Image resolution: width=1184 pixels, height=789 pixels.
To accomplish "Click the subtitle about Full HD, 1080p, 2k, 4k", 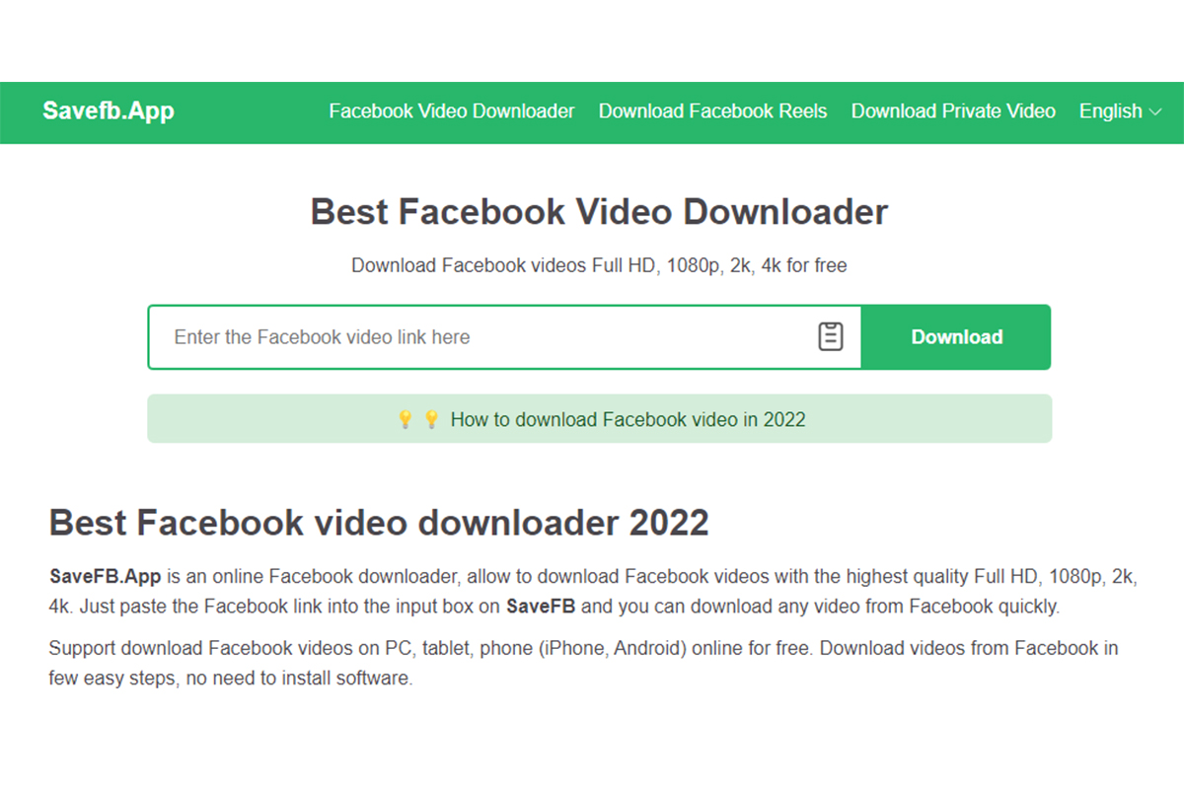I will pos(599,265).
